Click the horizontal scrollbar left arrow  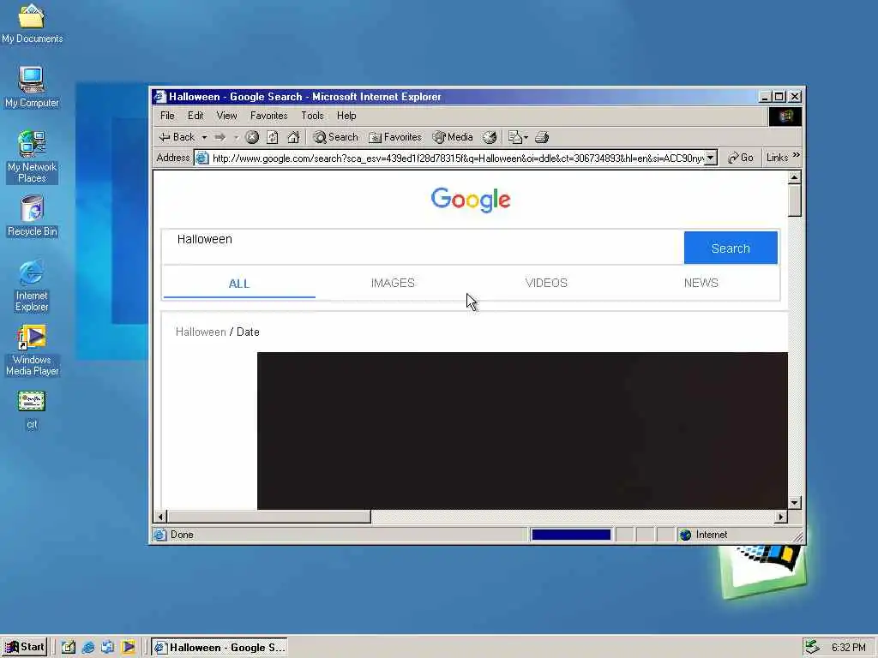160,517
